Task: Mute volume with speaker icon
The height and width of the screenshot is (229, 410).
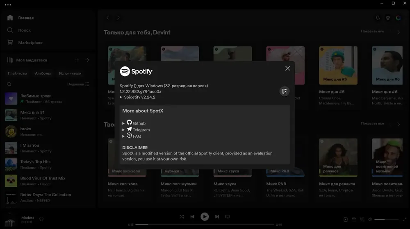Action: pos(370,219)
